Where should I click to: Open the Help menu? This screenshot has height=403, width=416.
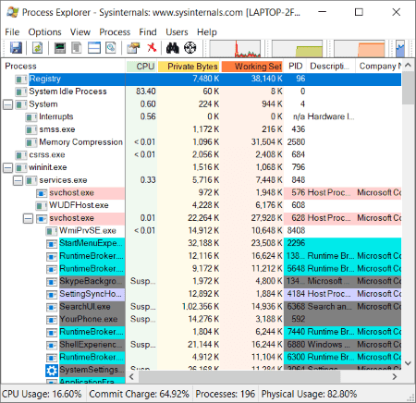(x=207, y=32)
